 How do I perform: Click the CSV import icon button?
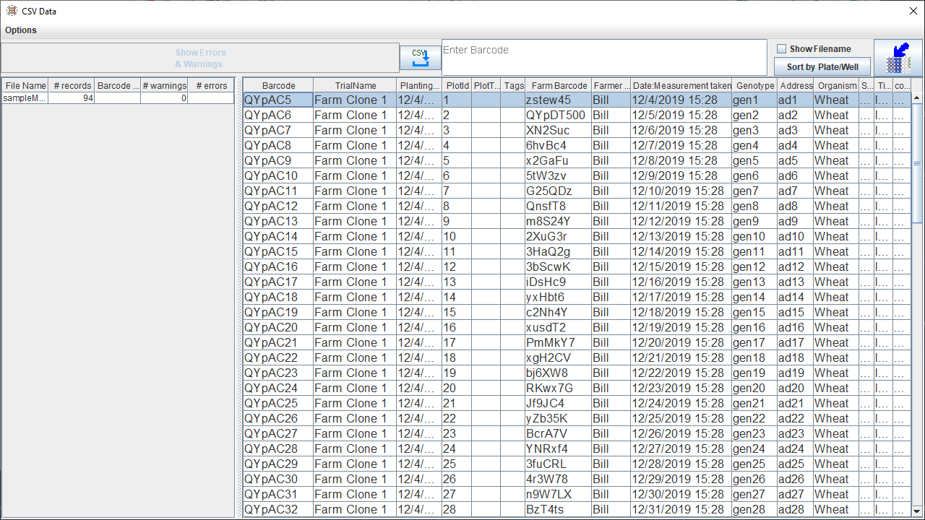point(420,58)
